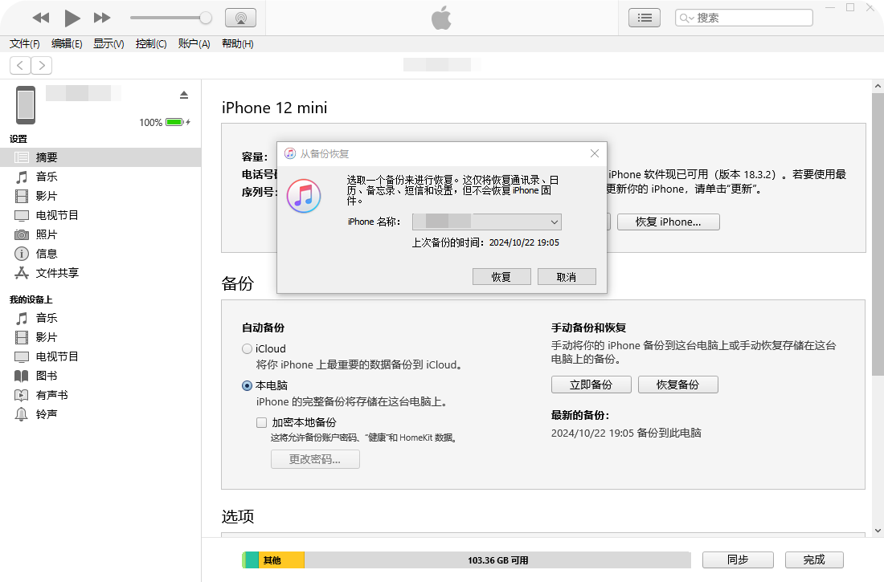Go forward with the navigation chevron
Image resolution: width=884 pixels, height=582 pixels.
click(42, 66)
